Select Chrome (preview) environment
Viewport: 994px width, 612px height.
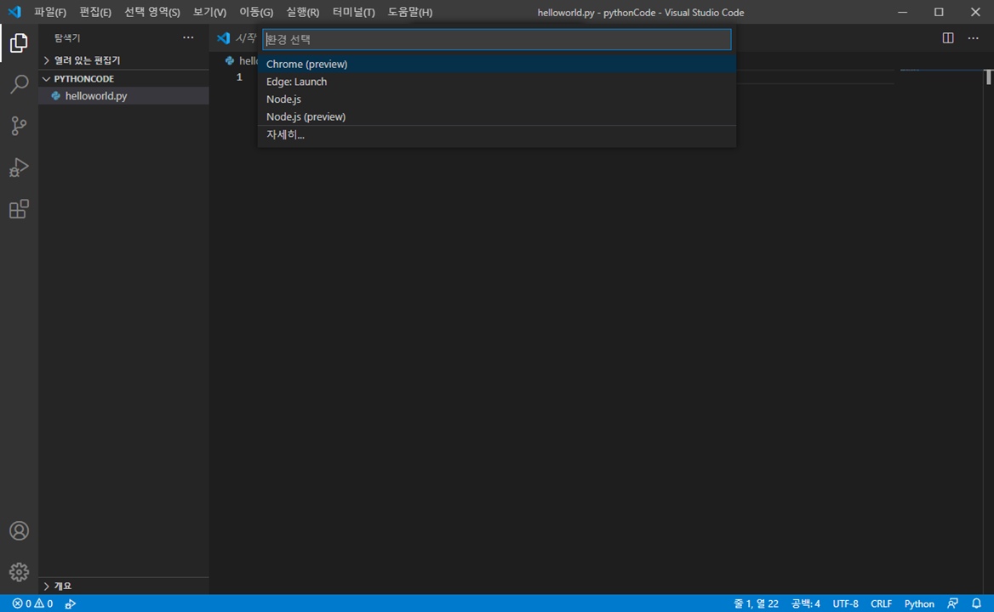[x=497, y=64]
